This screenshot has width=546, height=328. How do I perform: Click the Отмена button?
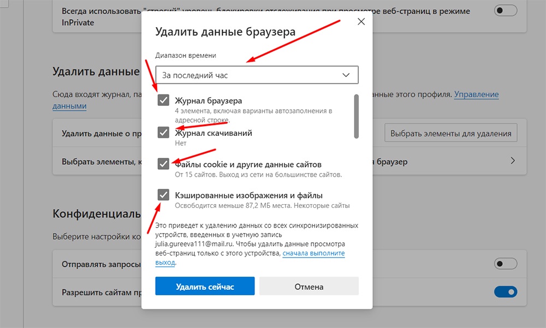coord(309,286)
